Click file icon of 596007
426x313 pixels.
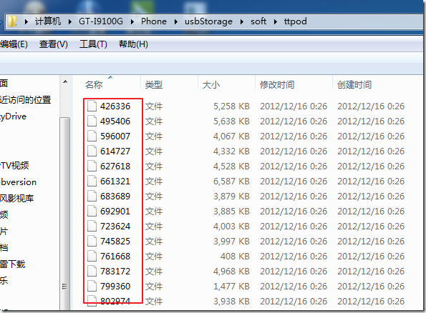tap(92, 136)
